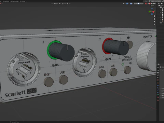Select Scene Collection row in outliner
Image resolution: width=164 pixels, height=123 pixels.
click(x=161, y=5)
